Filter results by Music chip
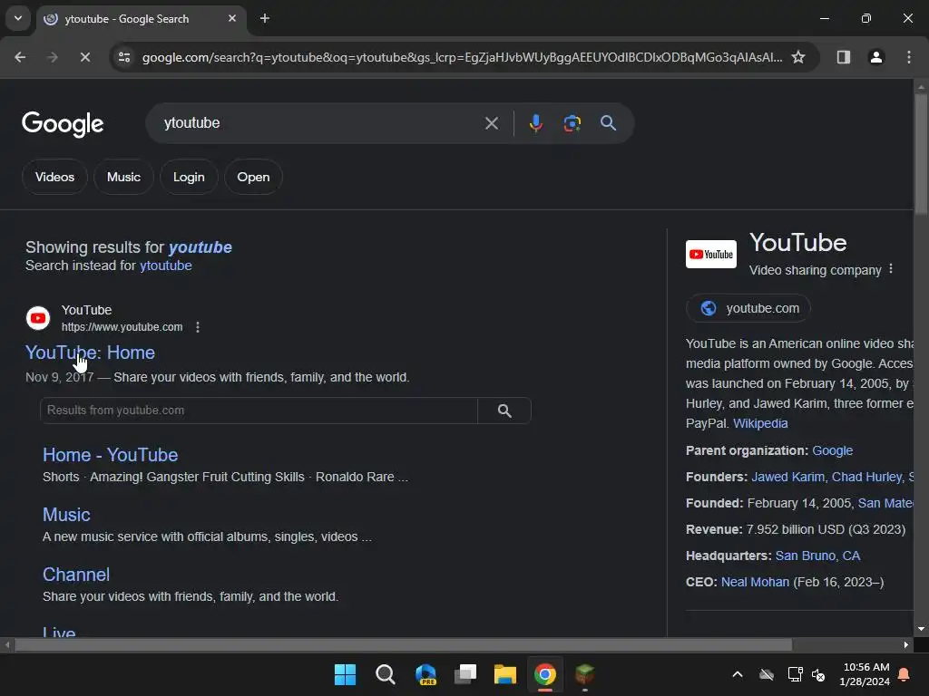Image resolution: width=929 pixels, height=696 pixels. (x=123, y=177)
